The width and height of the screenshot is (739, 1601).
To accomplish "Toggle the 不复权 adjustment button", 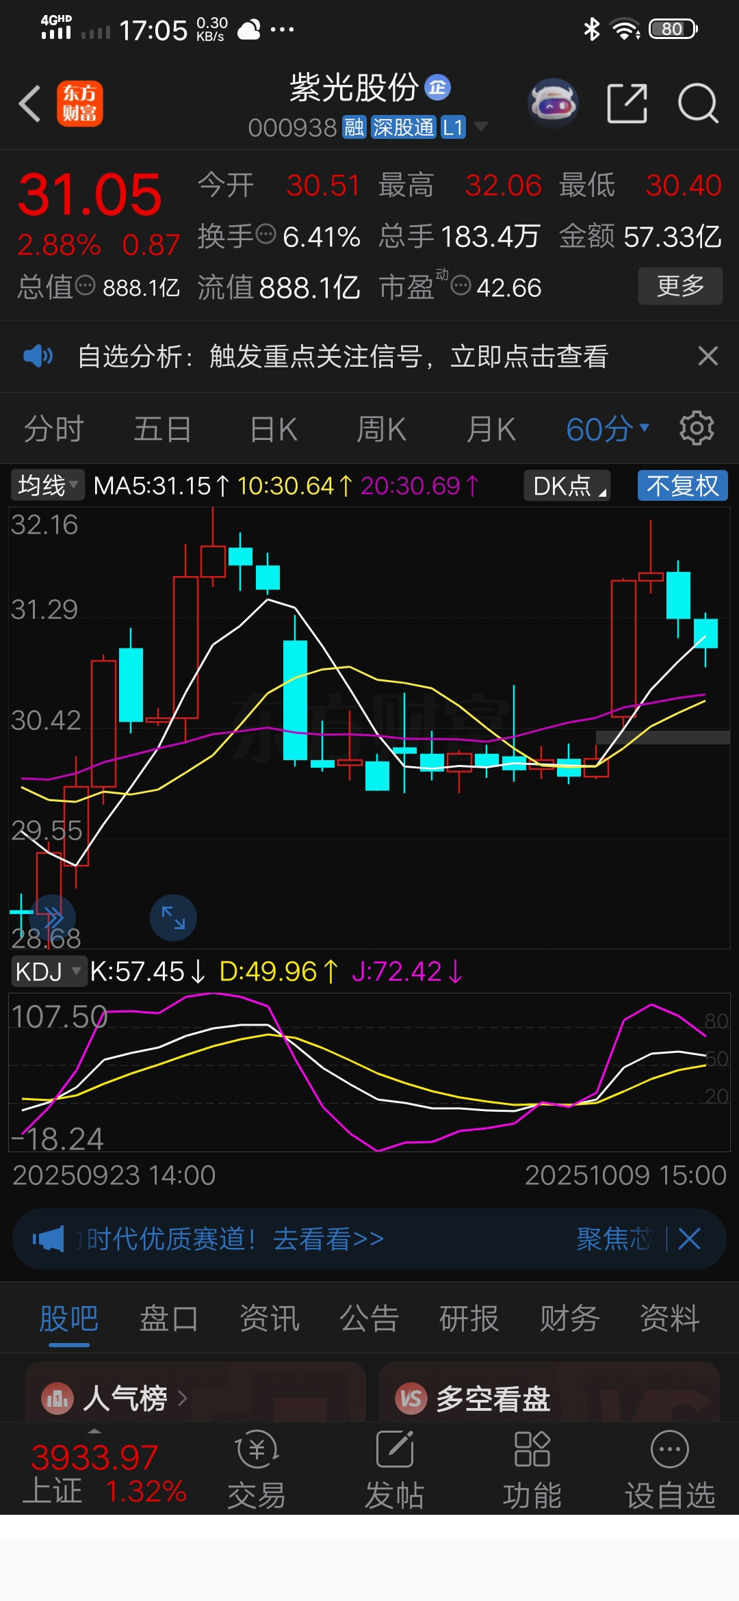I will pyautogui.click(x=682, y=486).
